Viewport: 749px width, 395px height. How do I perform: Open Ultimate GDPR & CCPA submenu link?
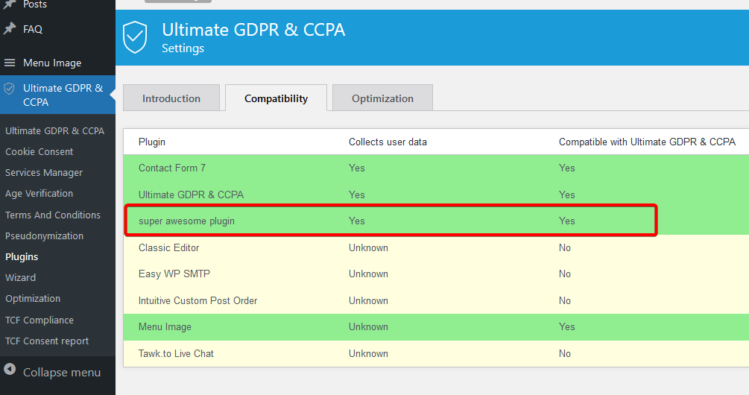click(x=54, y=130)
